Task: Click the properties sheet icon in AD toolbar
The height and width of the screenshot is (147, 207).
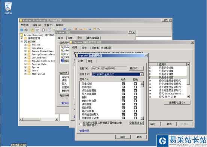Action: coord(49,30)
